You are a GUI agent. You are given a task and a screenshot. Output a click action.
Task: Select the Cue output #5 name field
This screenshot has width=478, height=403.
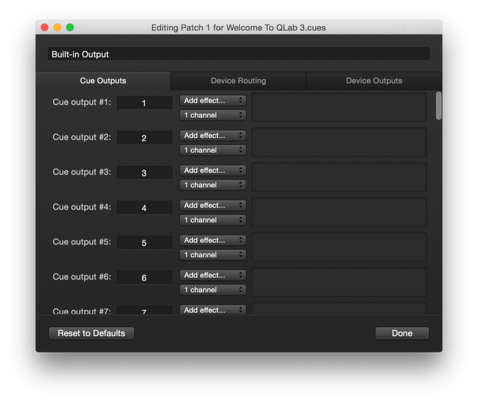tap(144, 243)
